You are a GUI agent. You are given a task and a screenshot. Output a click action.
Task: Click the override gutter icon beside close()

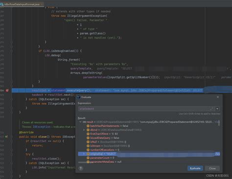coord(6,136)
